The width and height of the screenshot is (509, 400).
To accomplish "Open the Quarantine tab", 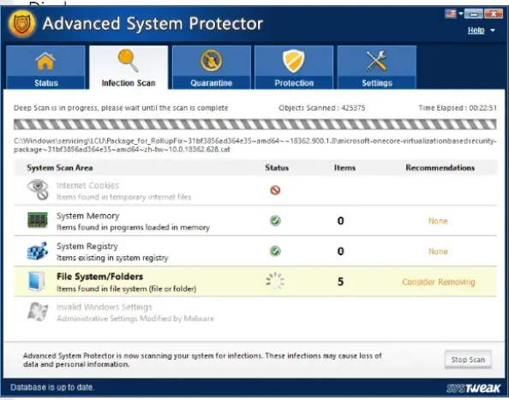I will point(212,68).
